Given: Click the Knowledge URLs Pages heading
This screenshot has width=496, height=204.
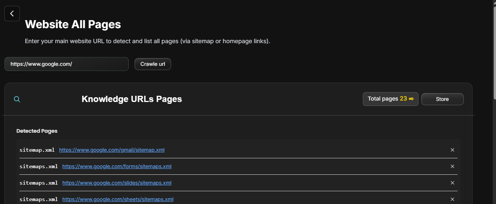Looking at the screenshot, I should click(x=132, y=99).
